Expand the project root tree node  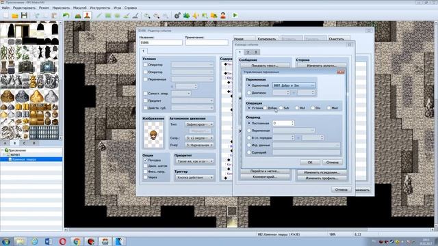pyautogui.click(x=3, y=150)
